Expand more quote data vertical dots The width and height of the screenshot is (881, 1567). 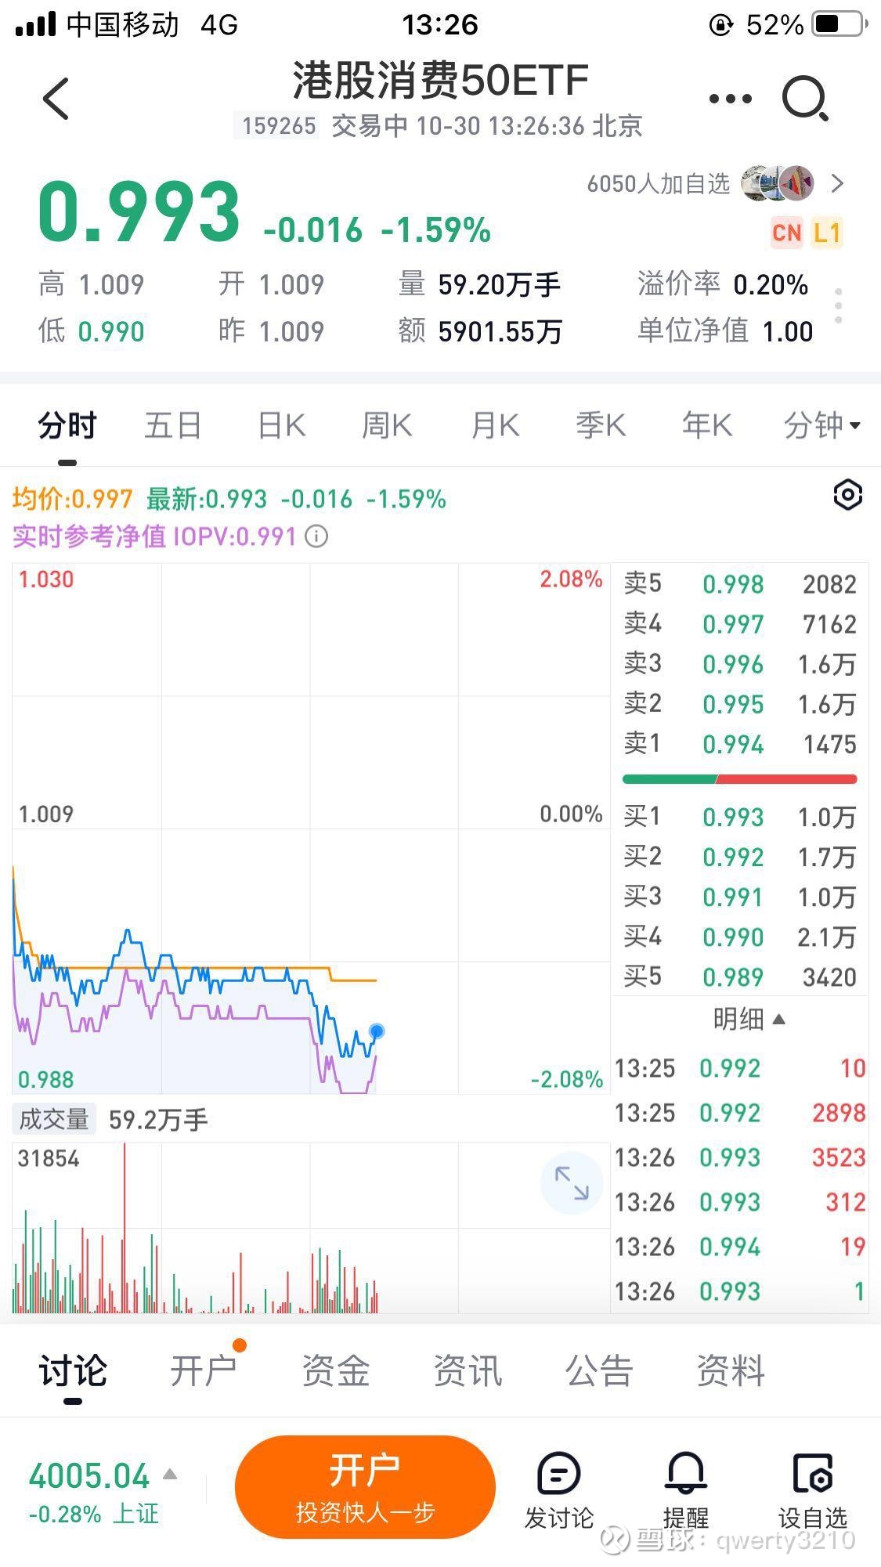tap(838, 306)
